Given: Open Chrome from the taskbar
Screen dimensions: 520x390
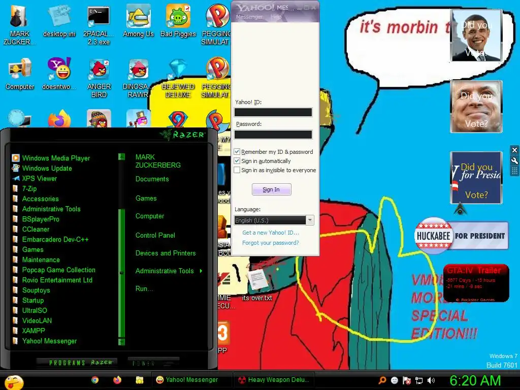Looking at the screenshot, I should (95, 380).
